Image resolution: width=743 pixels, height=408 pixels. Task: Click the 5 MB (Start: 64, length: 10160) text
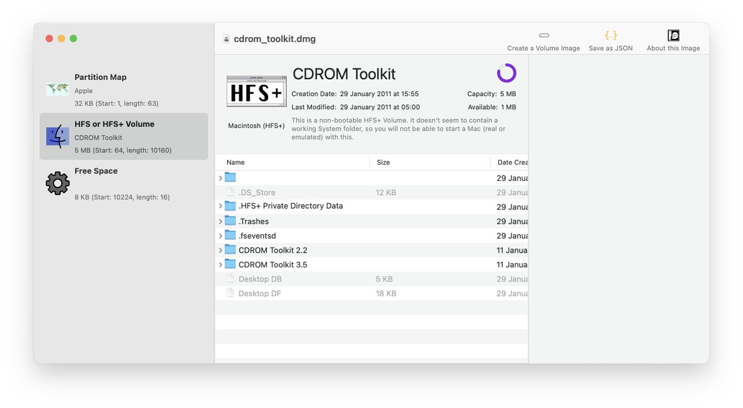[x=123, y=150]
